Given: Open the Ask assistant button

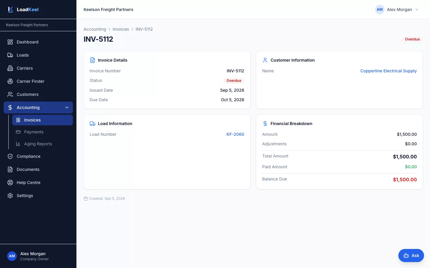Looking at the screenshot, I should click(x=411, y=255).
